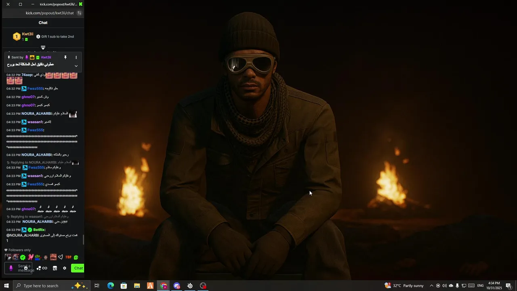Click the purple microphone icon in message box
Image resolution: width=517 pixels, height=291 pixels.
pyautogui.click(x=11, y=268)
